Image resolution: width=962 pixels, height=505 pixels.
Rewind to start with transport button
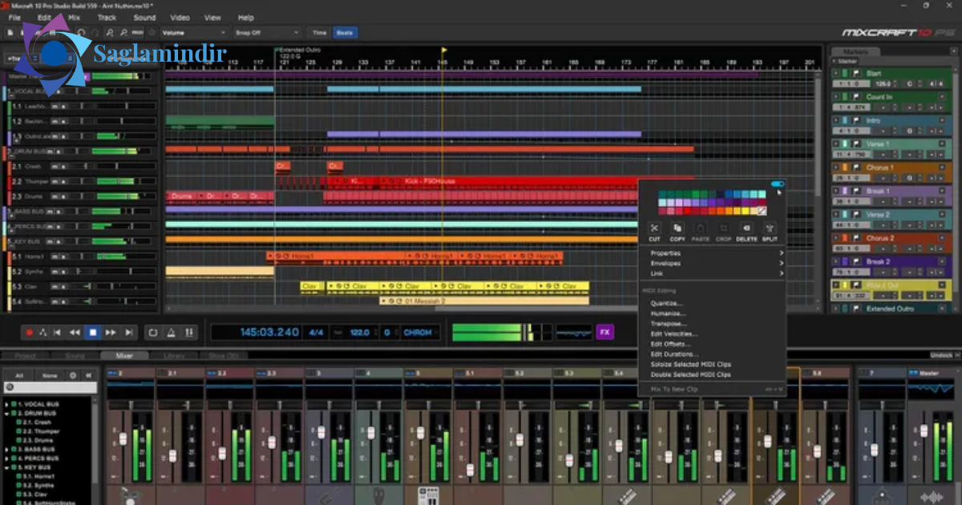click(58, 332)
